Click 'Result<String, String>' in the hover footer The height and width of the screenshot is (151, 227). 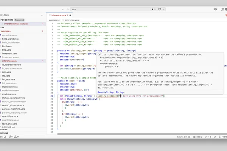pyautogui.click(x=111, y=92)
